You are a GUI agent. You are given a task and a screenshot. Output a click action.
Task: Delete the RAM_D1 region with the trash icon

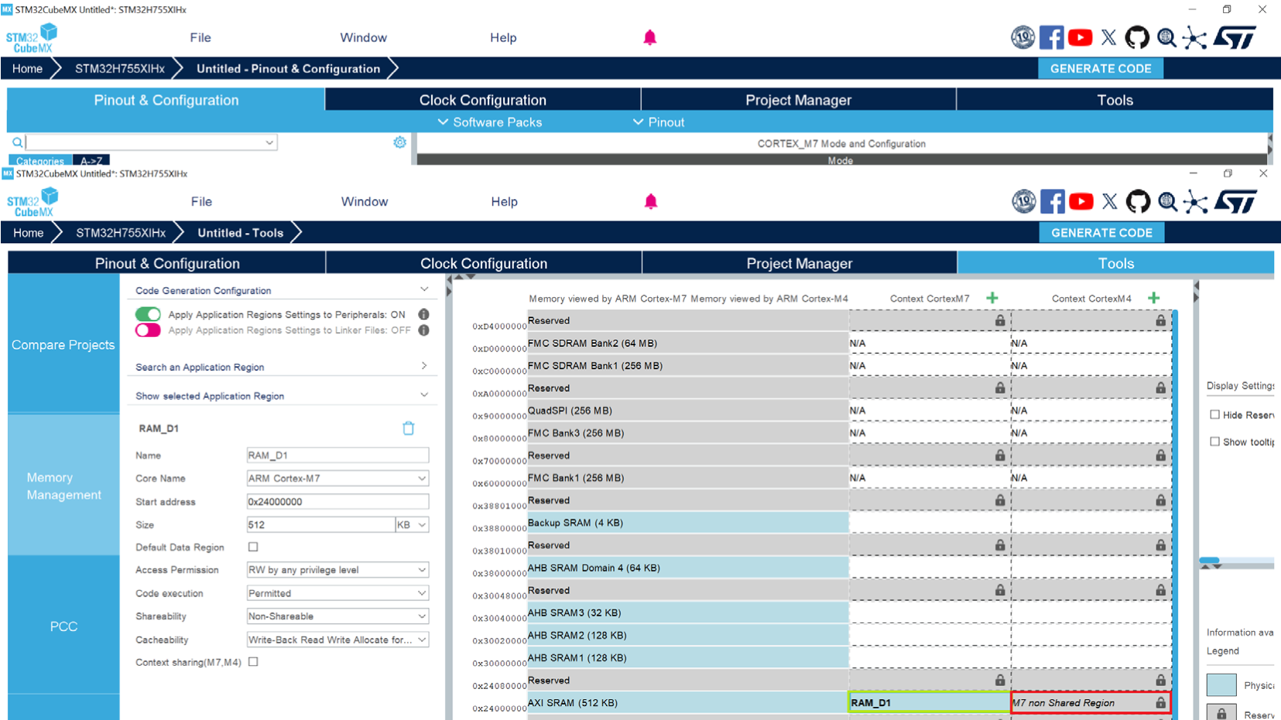click(x=409, y=428)
